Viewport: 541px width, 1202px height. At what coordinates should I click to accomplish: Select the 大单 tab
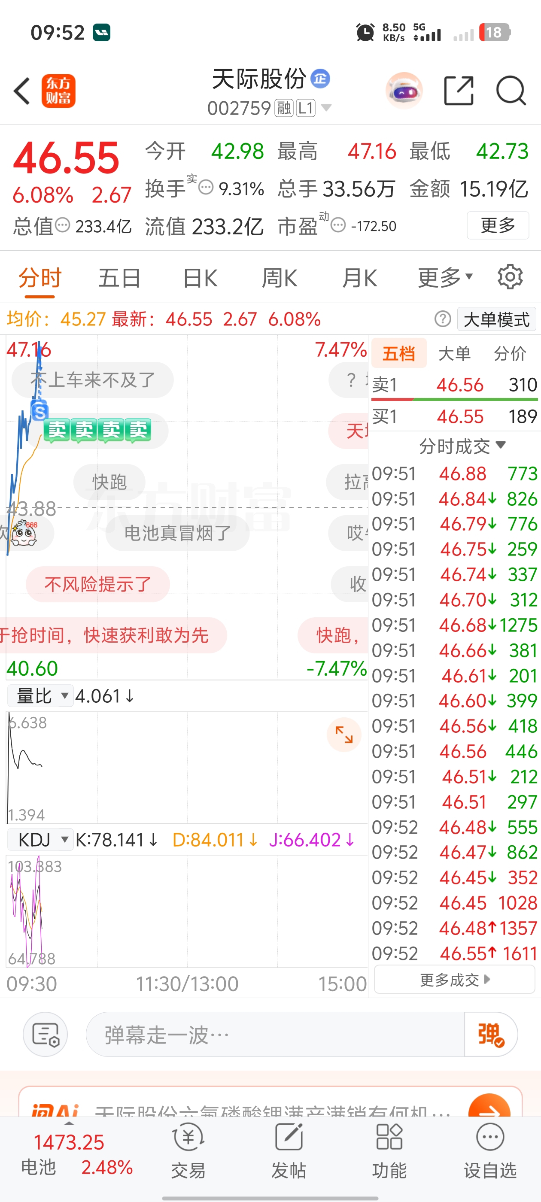click(x=454, y=353)
